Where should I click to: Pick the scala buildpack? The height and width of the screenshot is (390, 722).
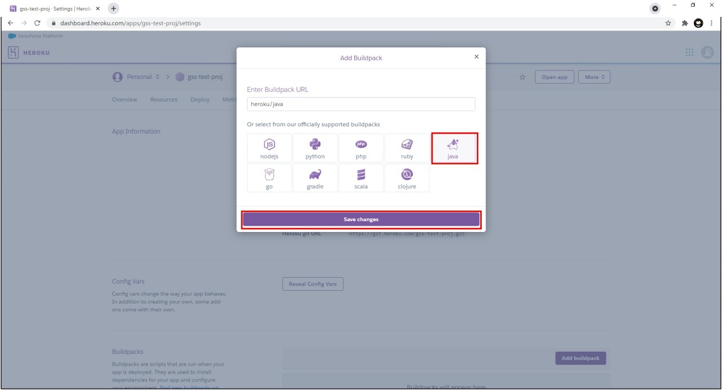[361, 178]
